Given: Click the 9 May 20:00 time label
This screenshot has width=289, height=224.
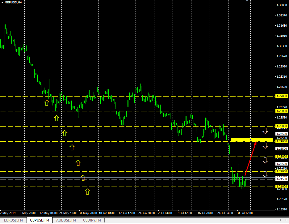Looking at the screenshot, I should [x=28, y=213].
